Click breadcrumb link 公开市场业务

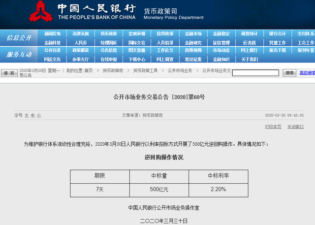(180, 70)
